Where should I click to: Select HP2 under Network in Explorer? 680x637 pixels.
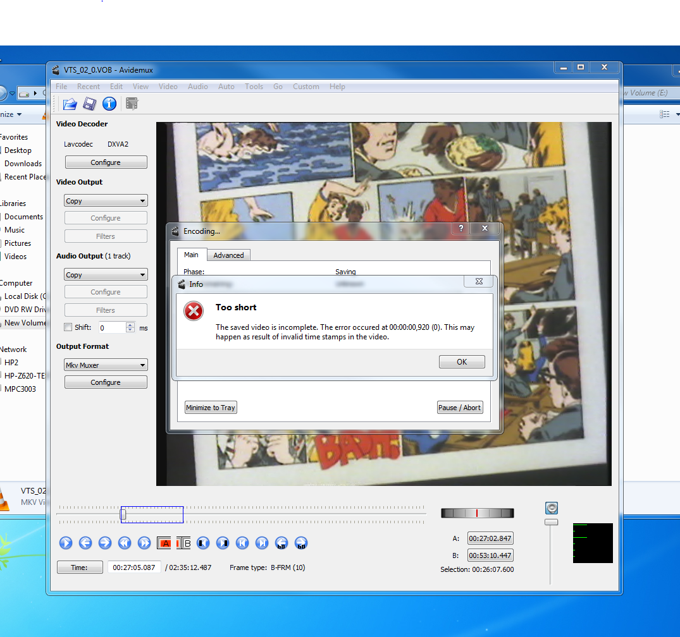point(11,363)
